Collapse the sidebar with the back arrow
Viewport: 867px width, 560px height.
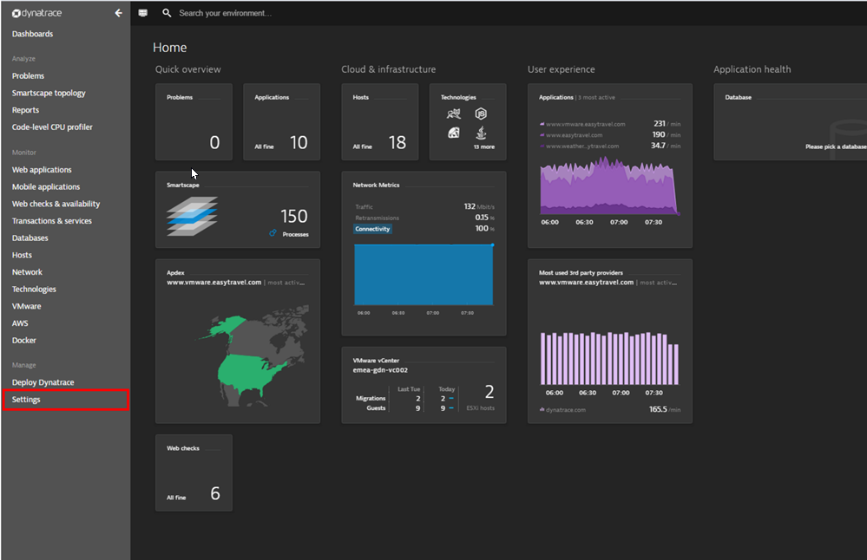tap(118, 13)
